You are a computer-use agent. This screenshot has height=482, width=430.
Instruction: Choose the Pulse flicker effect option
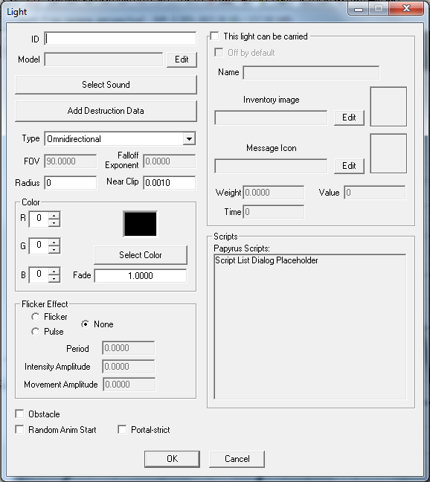pyautogui.click(x=36, y=332)
